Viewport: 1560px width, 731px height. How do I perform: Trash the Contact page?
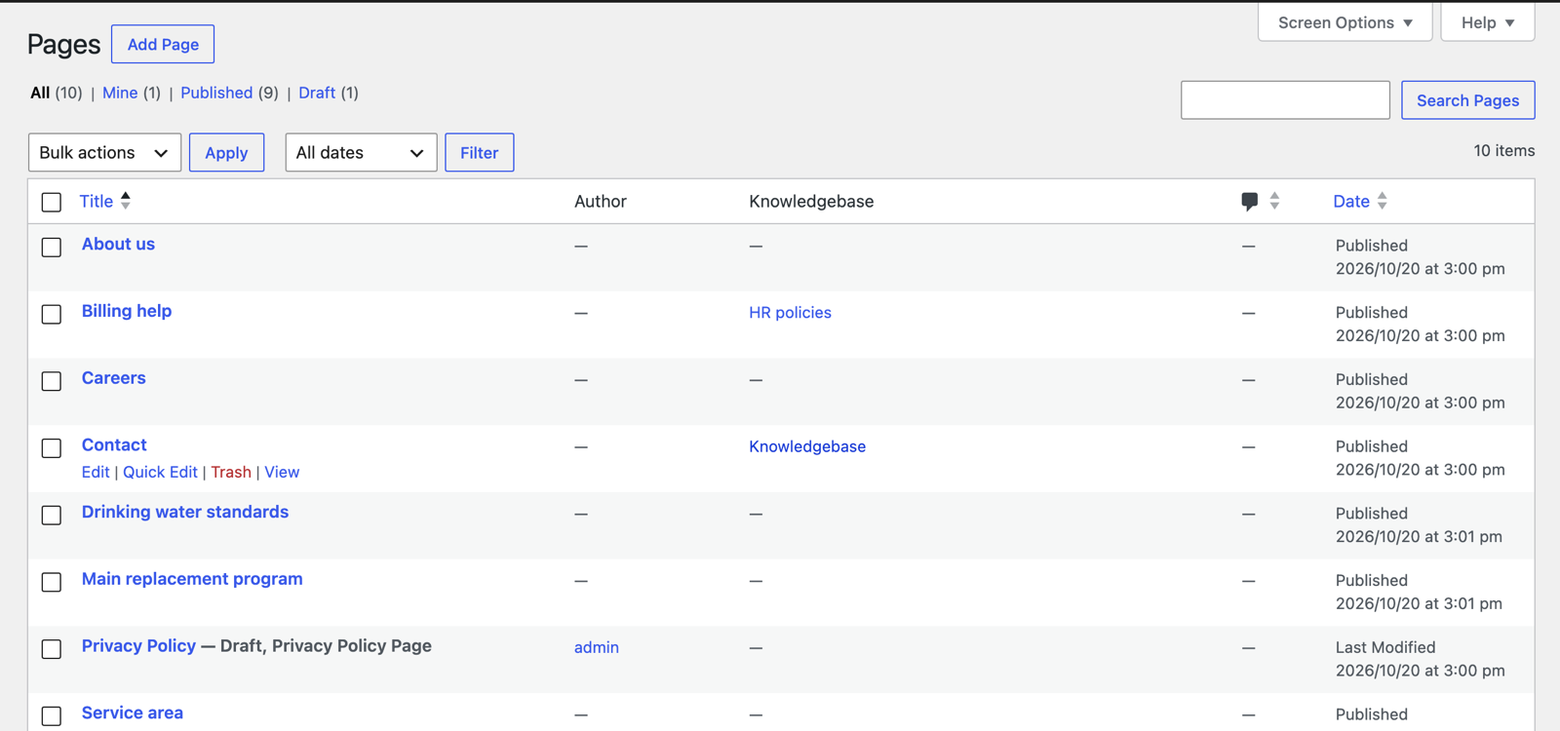pos(231,472)
